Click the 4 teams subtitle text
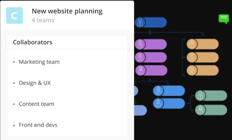The width and height of the screenshot is (232, 140). point(43,20)
